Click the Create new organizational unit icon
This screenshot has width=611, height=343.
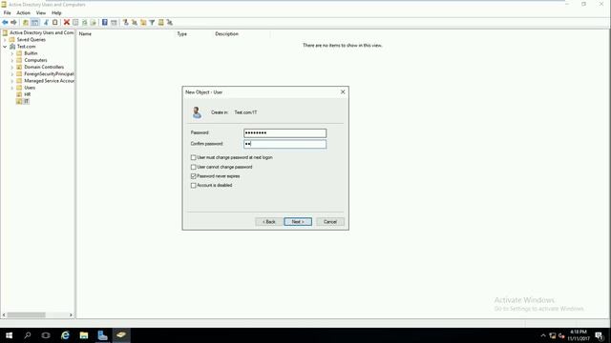(143, 23)
